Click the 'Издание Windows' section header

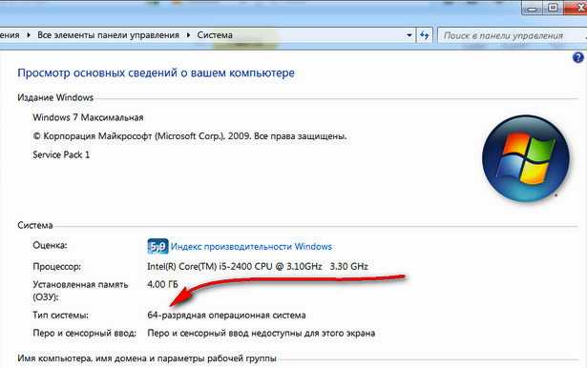55,97
